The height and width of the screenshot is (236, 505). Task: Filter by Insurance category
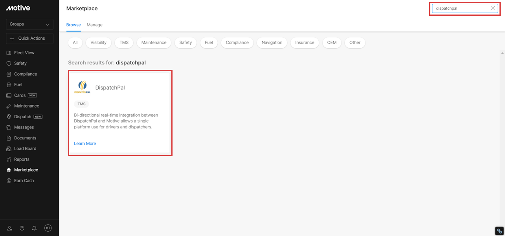[305, 42]
